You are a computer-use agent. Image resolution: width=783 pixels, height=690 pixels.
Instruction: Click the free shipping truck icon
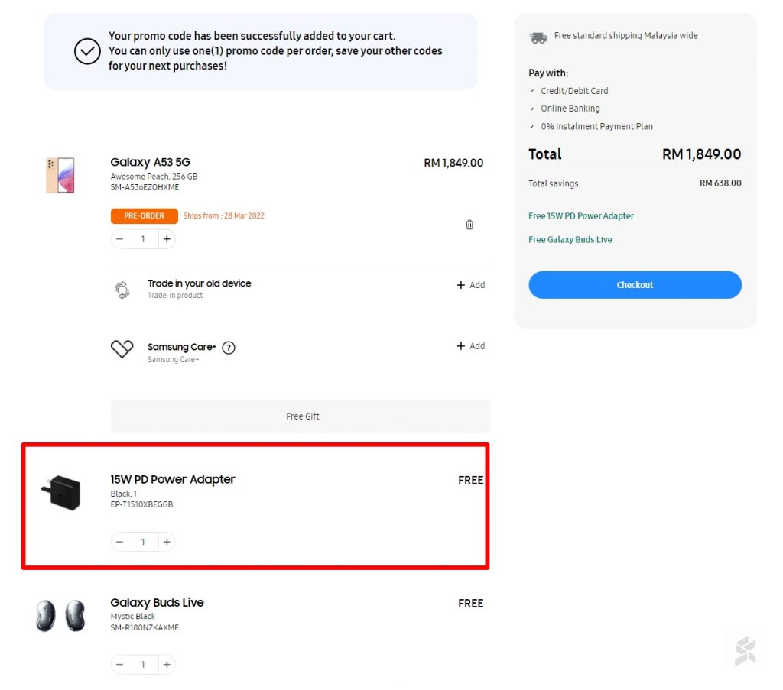538,37
